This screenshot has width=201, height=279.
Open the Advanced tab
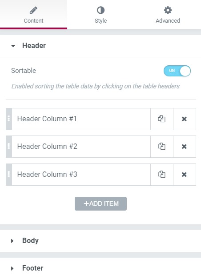point(168,15)
